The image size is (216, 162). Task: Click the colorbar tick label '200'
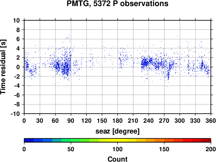coord(211,149)
